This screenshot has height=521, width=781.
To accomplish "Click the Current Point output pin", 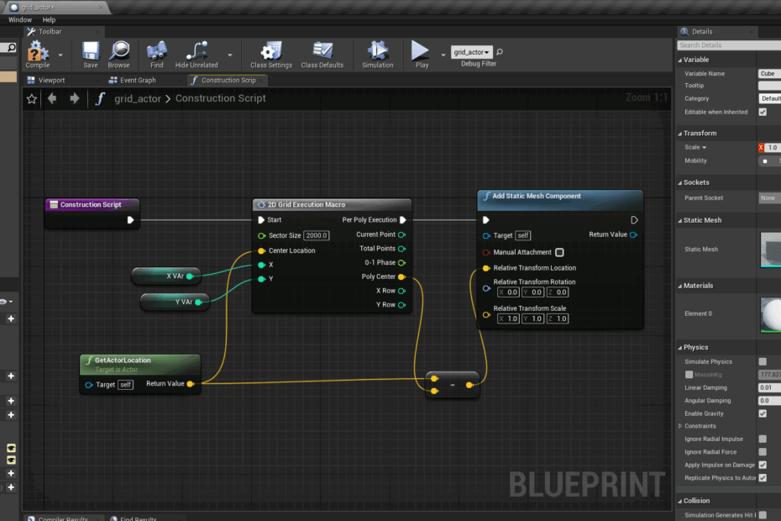I will [x=402, y=234].
